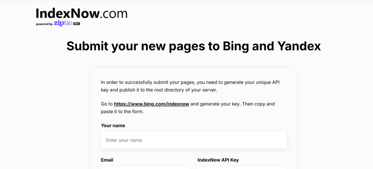Focus the "Enter your name" input field
Image resolution: width=373 pixels, height=169 pixels.
point(193,140)
